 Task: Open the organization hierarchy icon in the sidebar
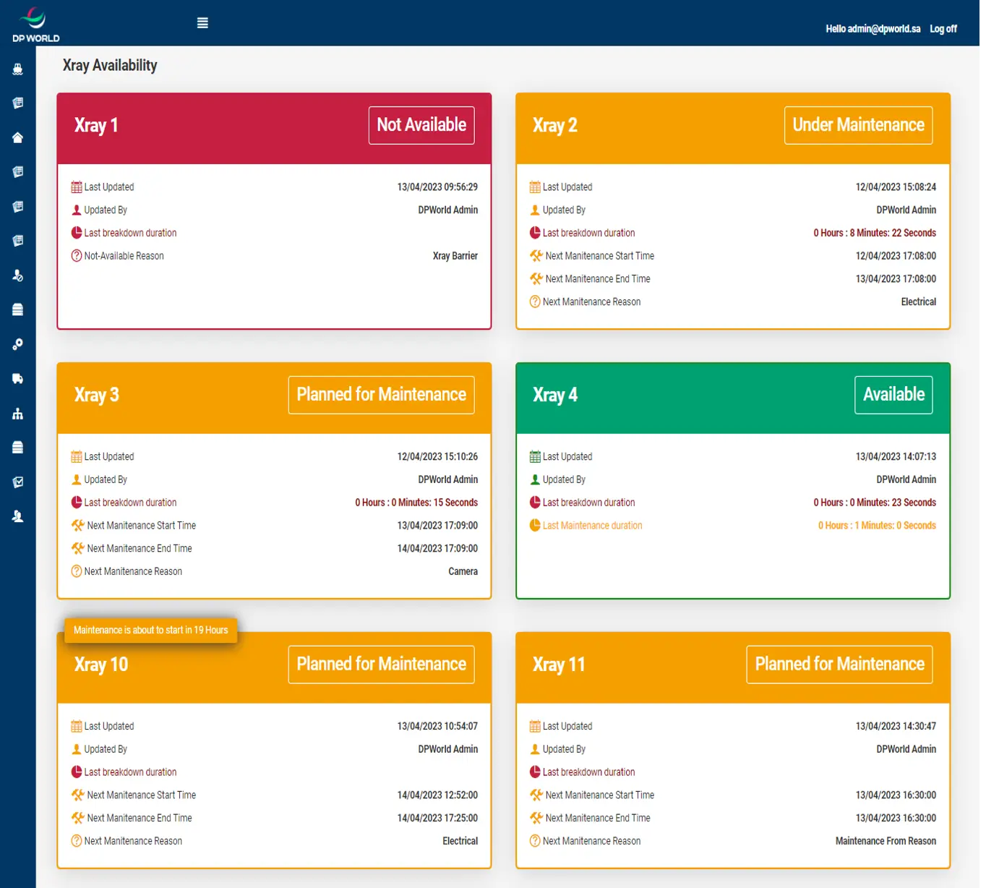18,413
